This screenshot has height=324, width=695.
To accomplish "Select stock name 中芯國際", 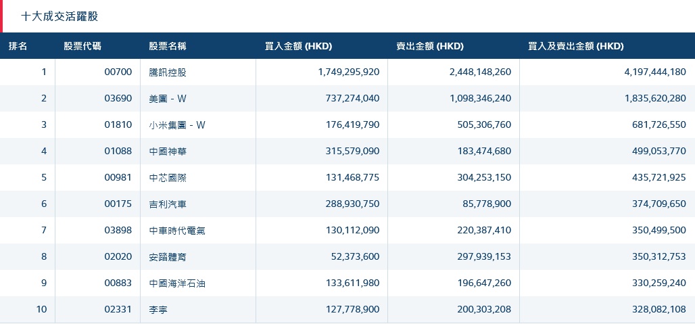I will [x=168, y=178].
